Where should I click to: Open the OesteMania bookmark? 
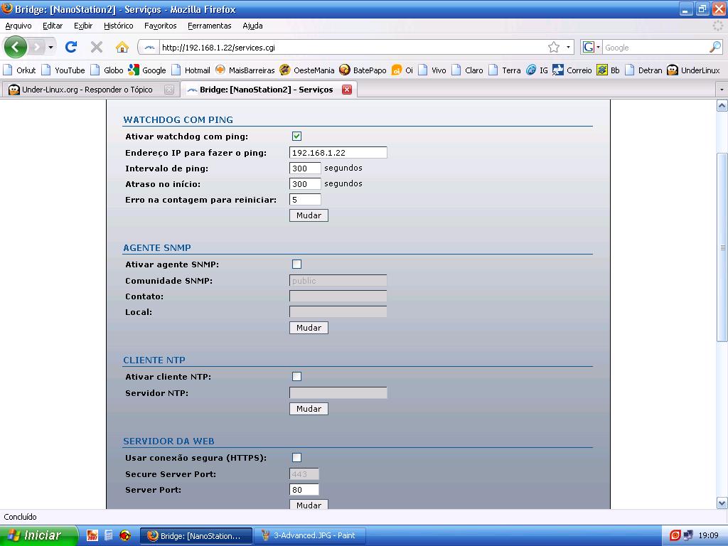307,70
